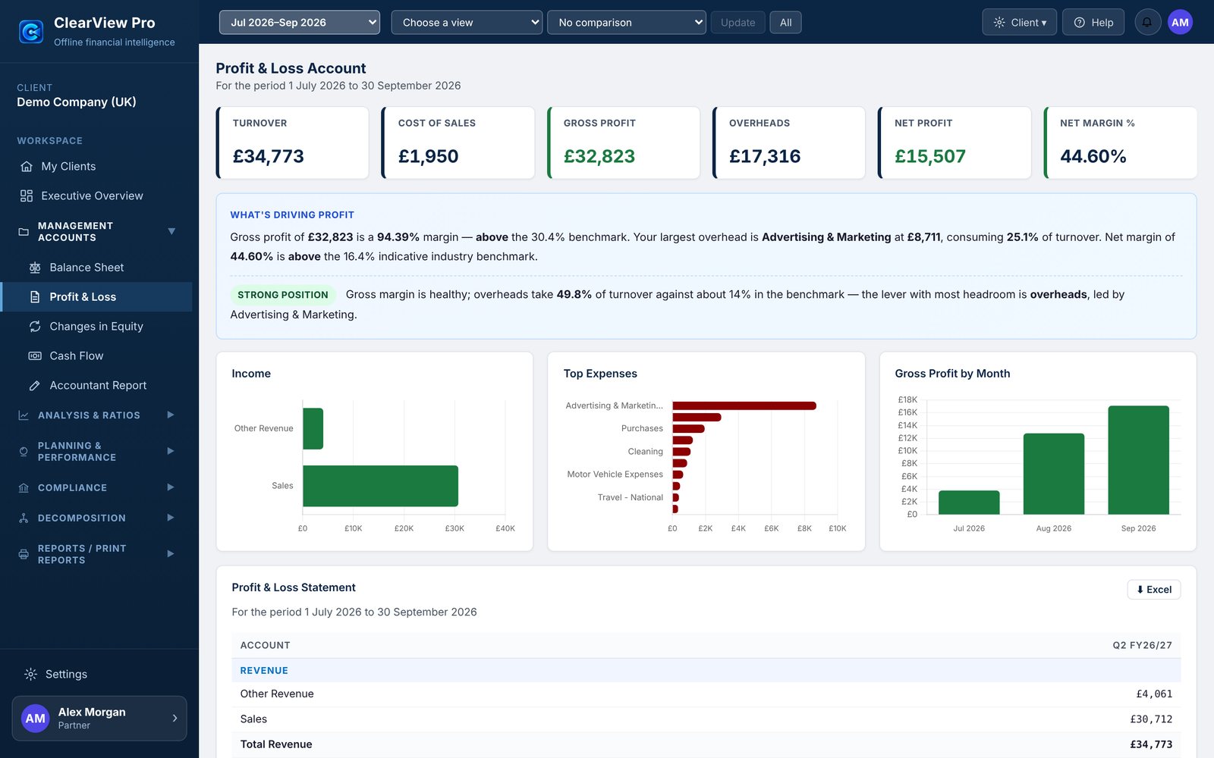Click the Planning & Performance lightbulb icon
The height and width of the screenshot is (758, 1214).
[x=24, y=452]
